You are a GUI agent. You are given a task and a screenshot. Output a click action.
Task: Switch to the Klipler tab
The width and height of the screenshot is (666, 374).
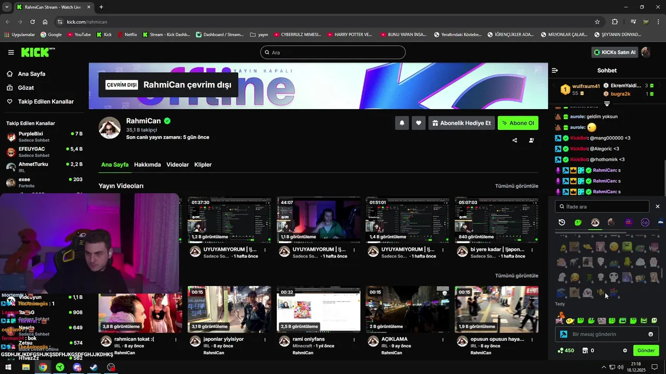click(203, 165)
